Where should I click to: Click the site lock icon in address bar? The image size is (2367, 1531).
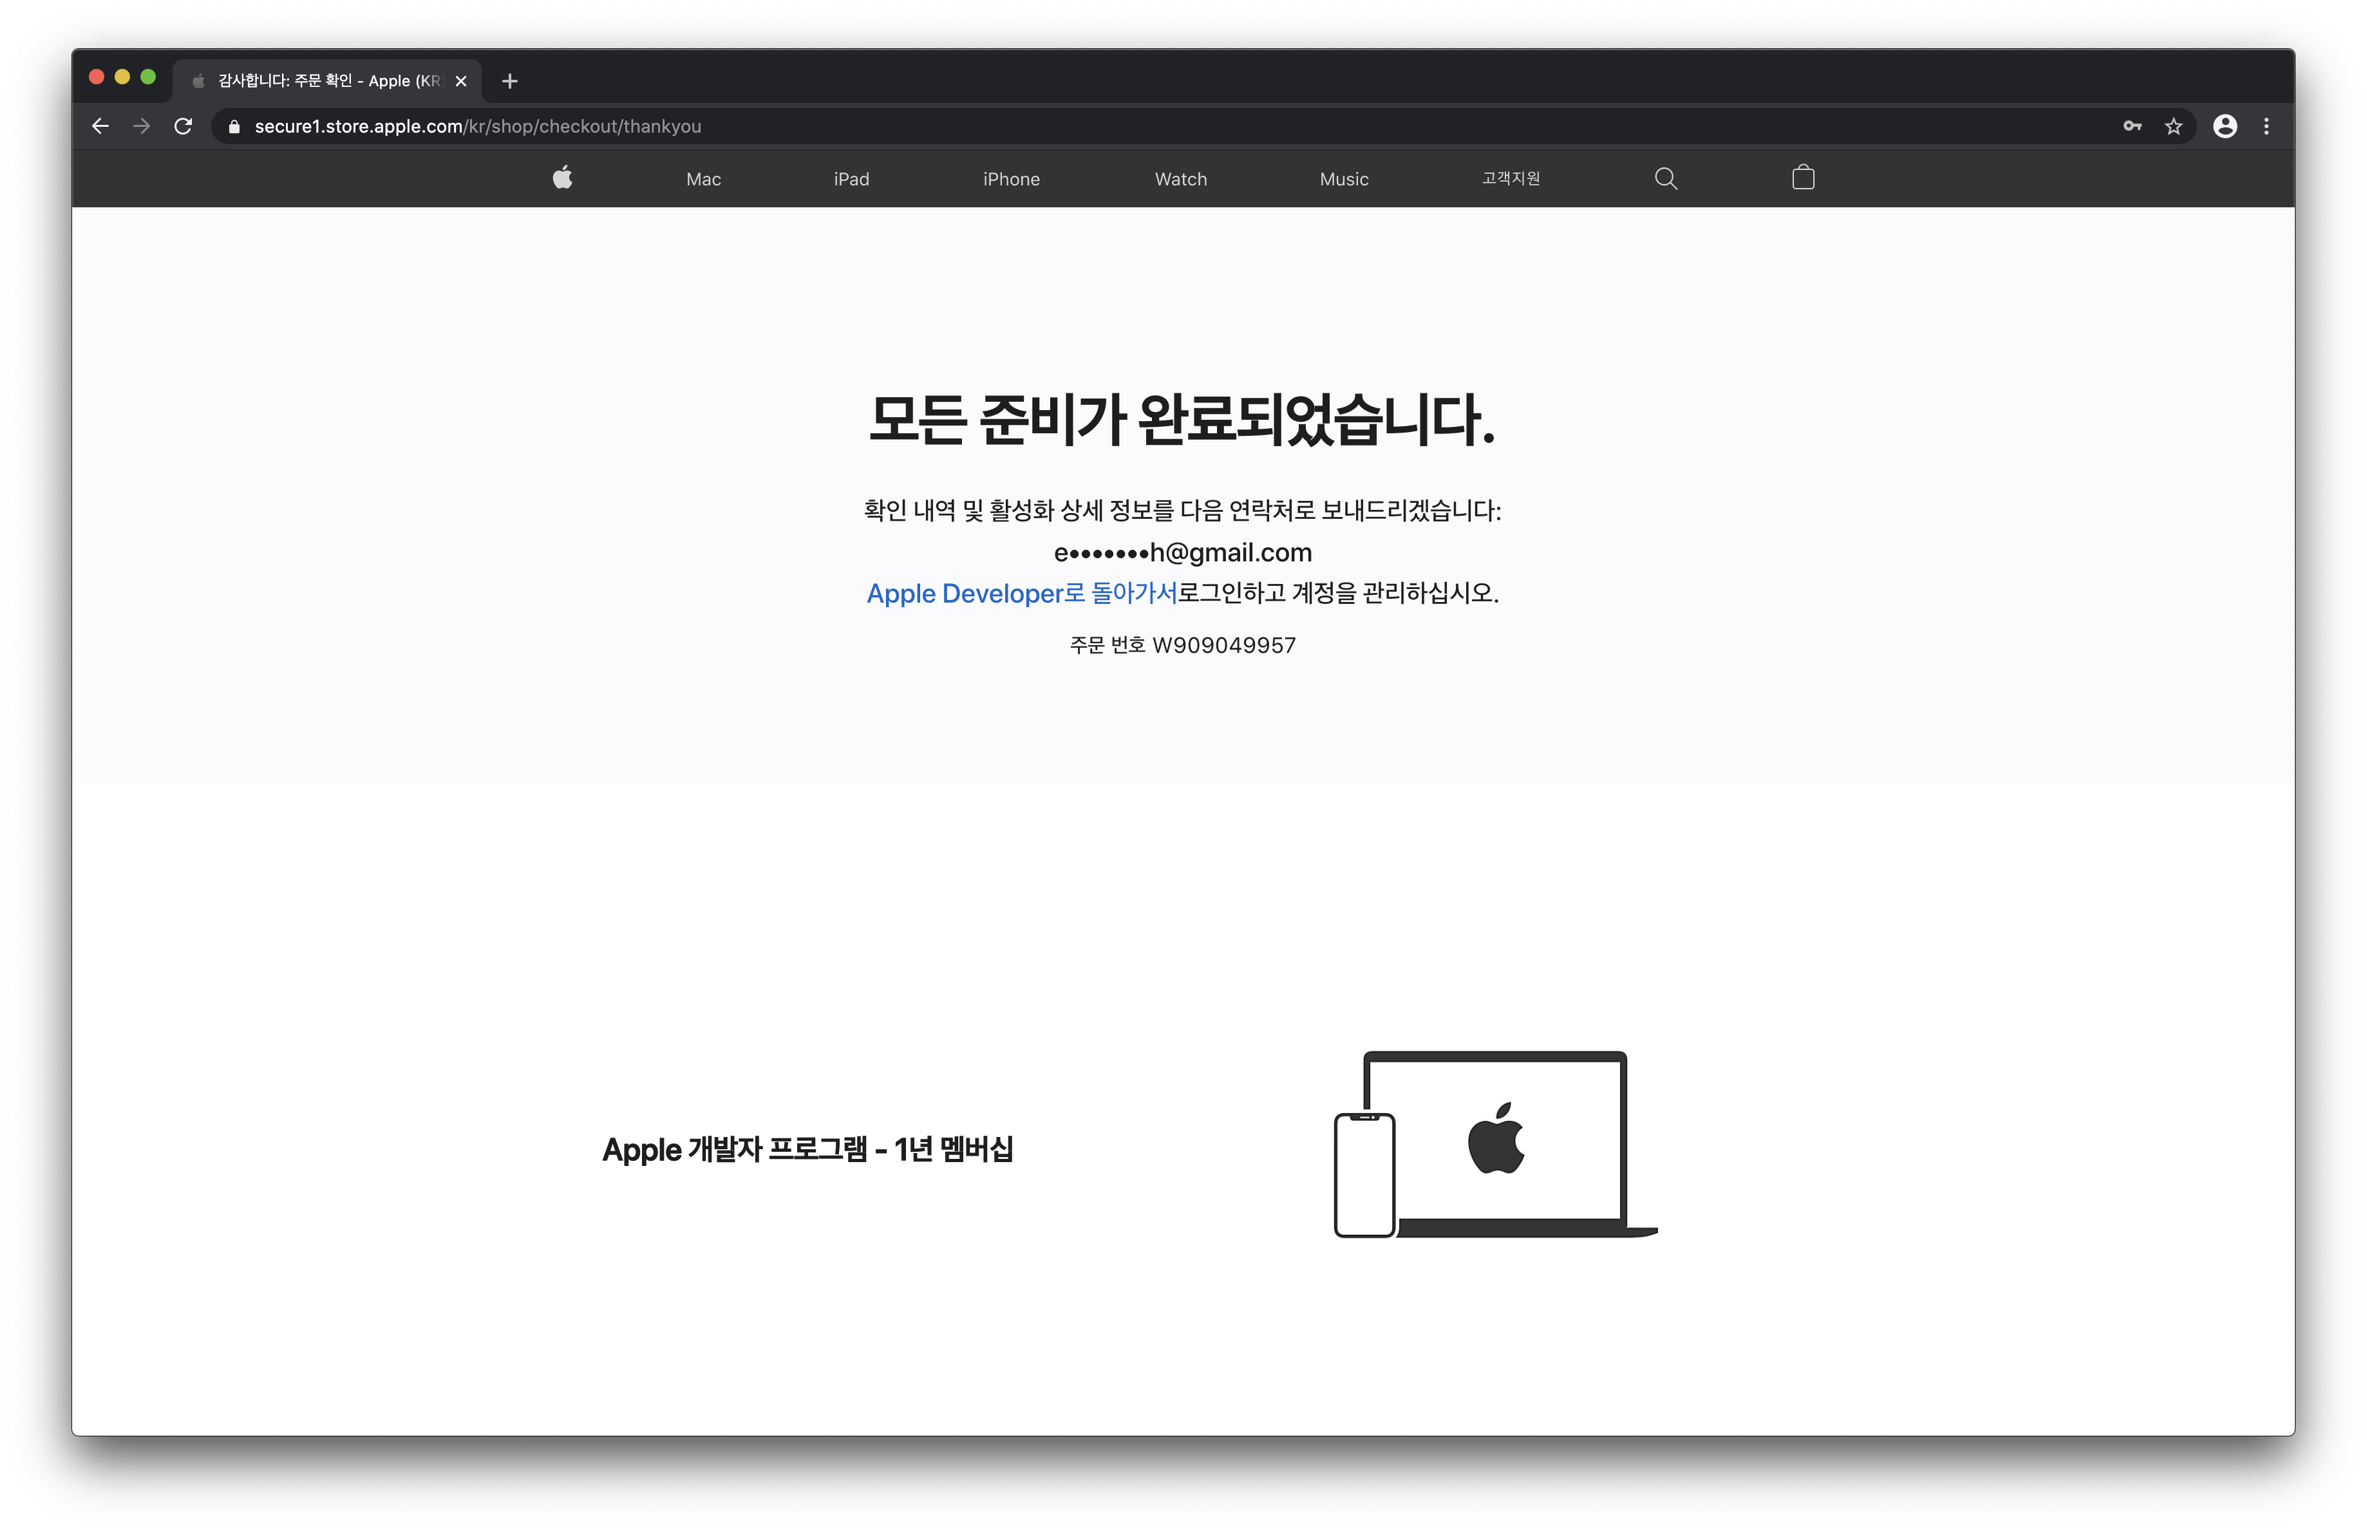point(234,126)
